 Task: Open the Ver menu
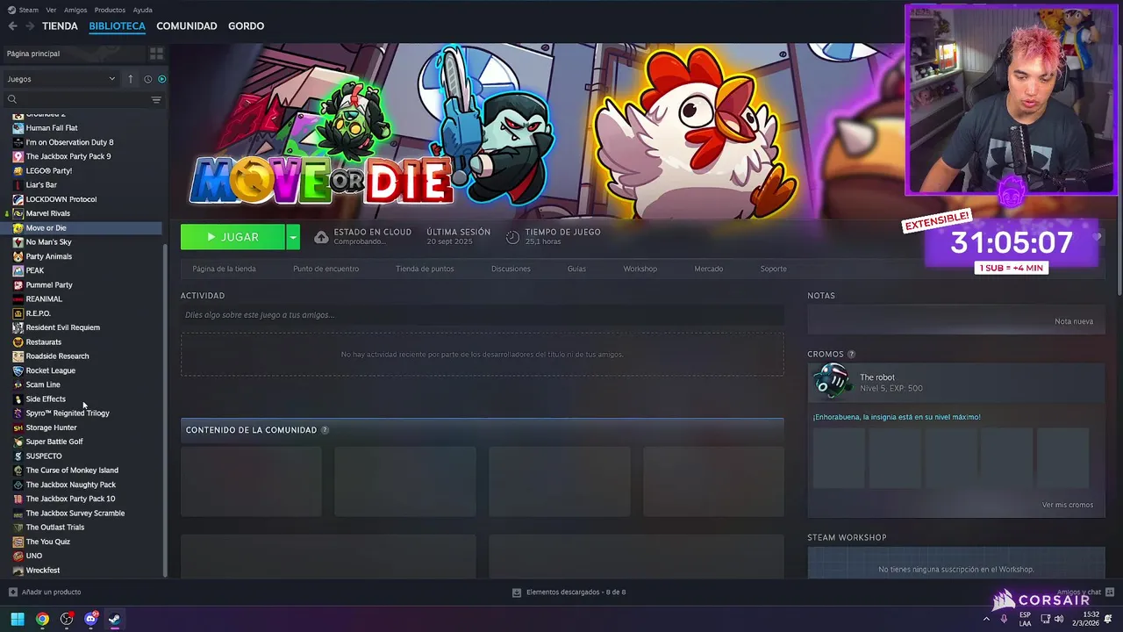tap(51, 11)
